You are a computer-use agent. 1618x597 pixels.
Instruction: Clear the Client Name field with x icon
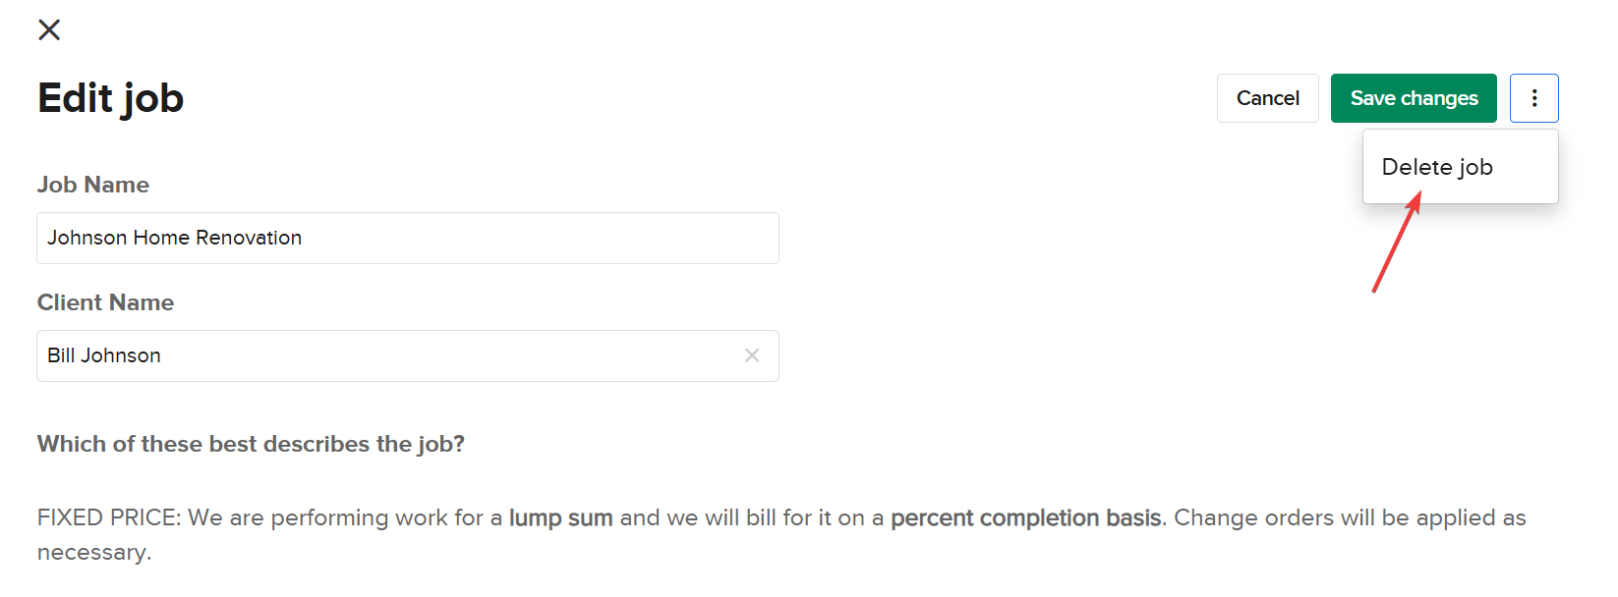752,355
